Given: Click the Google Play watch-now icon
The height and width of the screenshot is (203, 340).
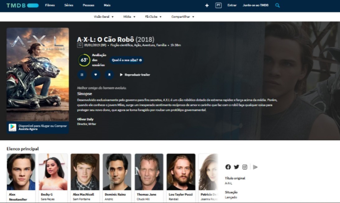Looking at the screenshot, I should (12, 127).
